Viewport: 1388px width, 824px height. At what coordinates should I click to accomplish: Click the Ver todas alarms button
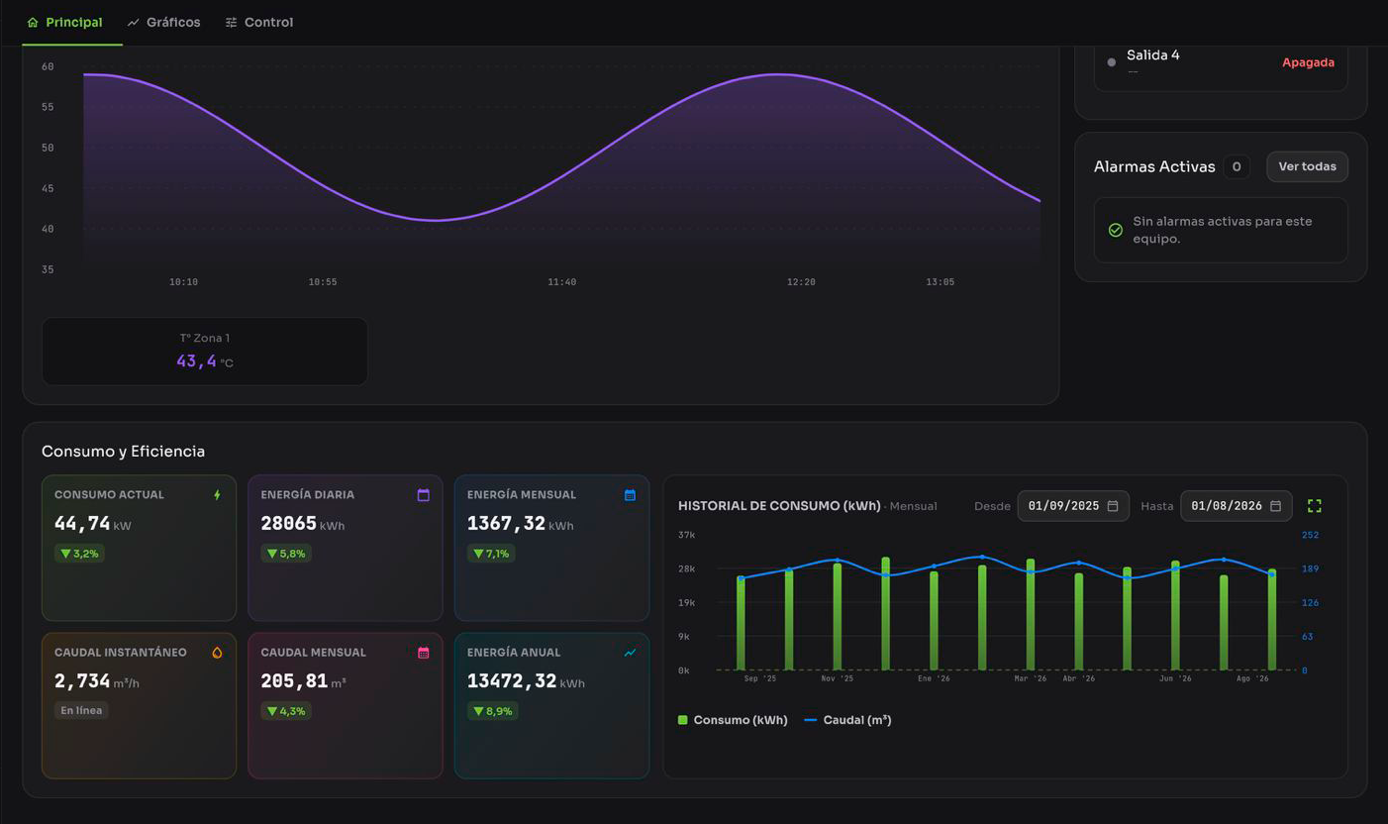tap(1307, 166)
